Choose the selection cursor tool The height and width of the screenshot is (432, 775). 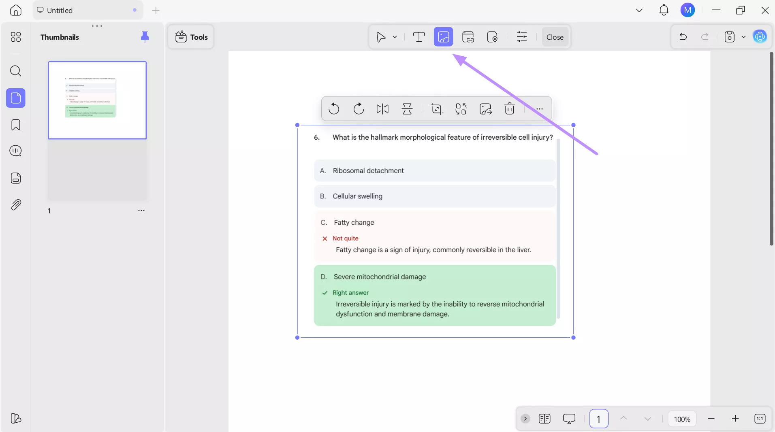[381, 37]
